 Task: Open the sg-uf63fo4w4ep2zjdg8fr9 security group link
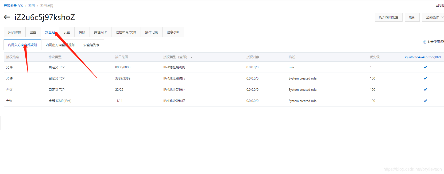click(x=423, y=57)
